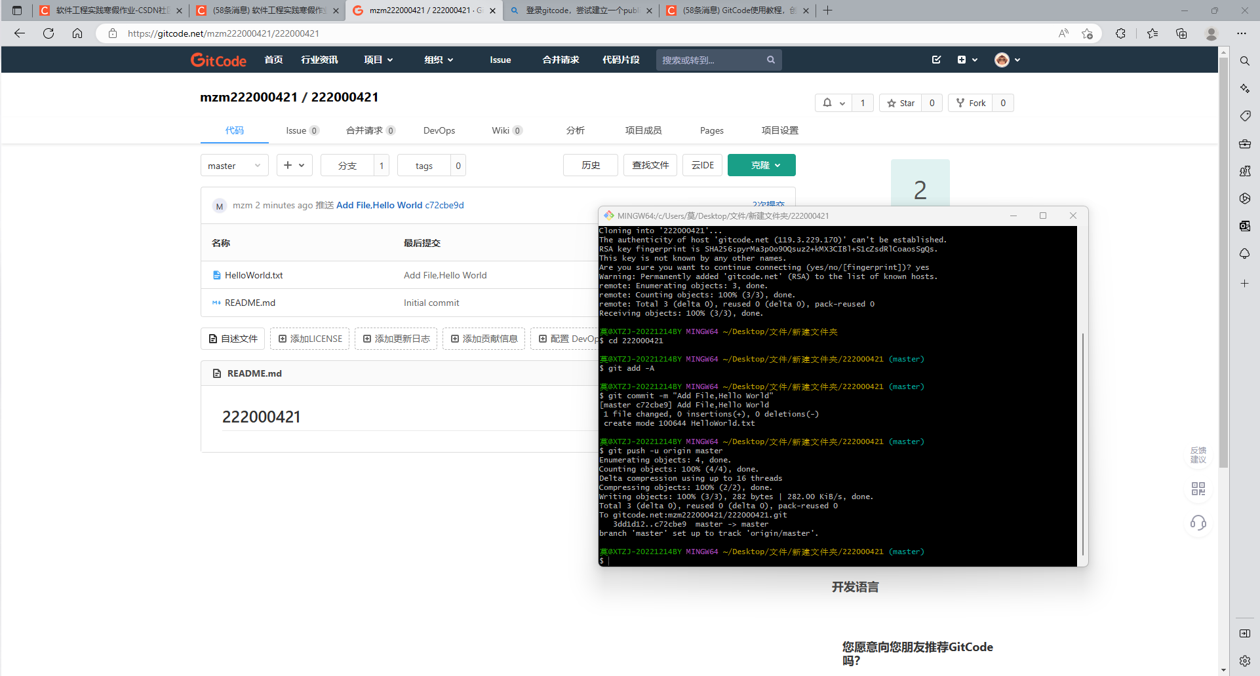
Task: Click the new item plus icon in navbar
Action: (x=962, y=60)
